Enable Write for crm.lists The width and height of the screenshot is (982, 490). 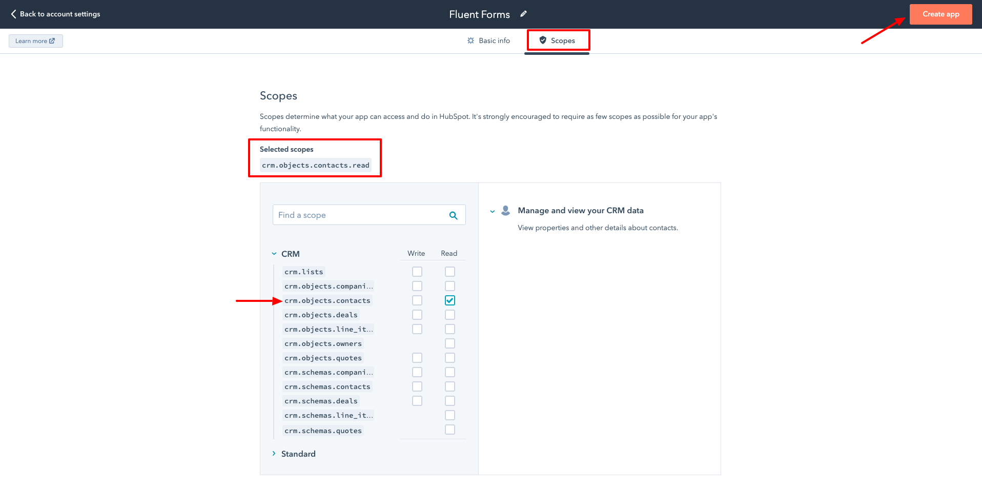[x=417, y=272]
